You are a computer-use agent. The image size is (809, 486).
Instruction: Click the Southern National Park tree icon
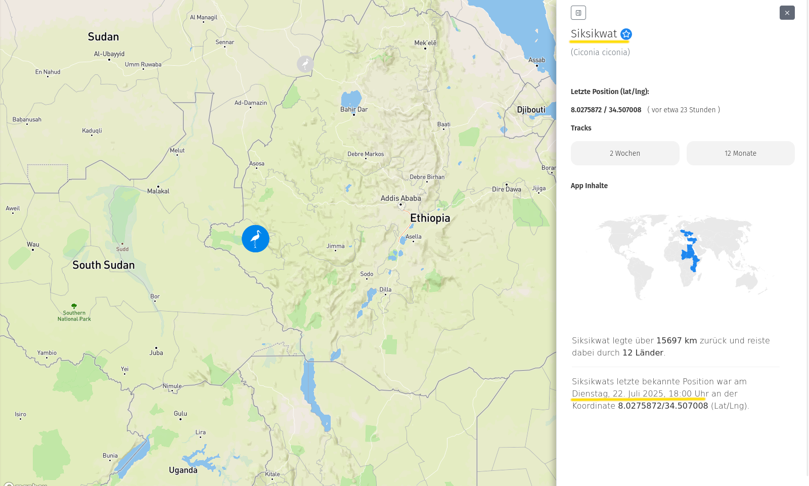click(x=74, y=306)
